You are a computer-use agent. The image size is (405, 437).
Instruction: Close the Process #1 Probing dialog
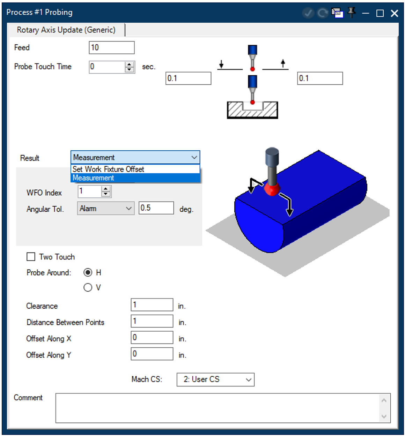tap(395, 13)
